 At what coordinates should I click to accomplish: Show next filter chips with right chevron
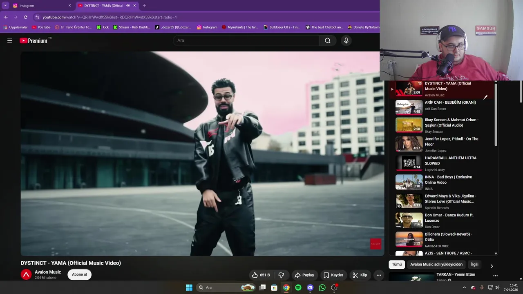(x=492, y=266)
